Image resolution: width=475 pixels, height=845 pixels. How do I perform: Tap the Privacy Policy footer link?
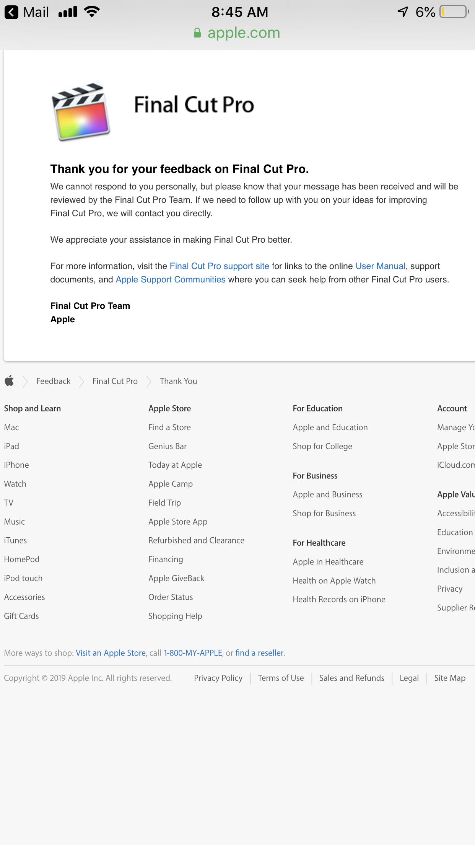218,678
